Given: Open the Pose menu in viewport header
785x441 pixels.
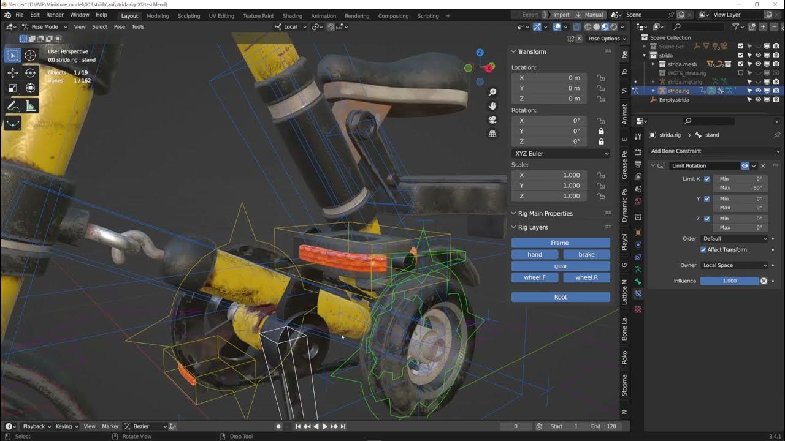Looking at the screenshot, I should (x=120, y=27).
